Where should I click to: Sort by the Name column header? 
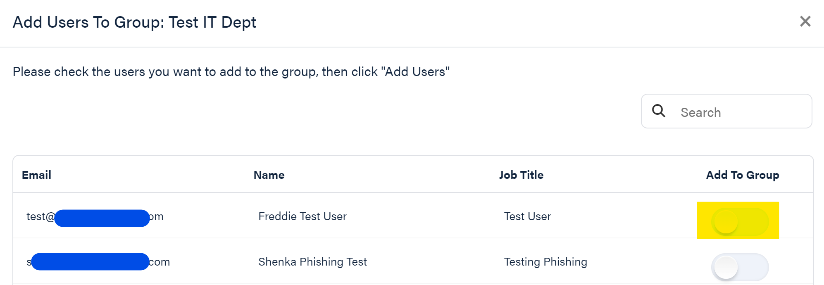[269, 175]
